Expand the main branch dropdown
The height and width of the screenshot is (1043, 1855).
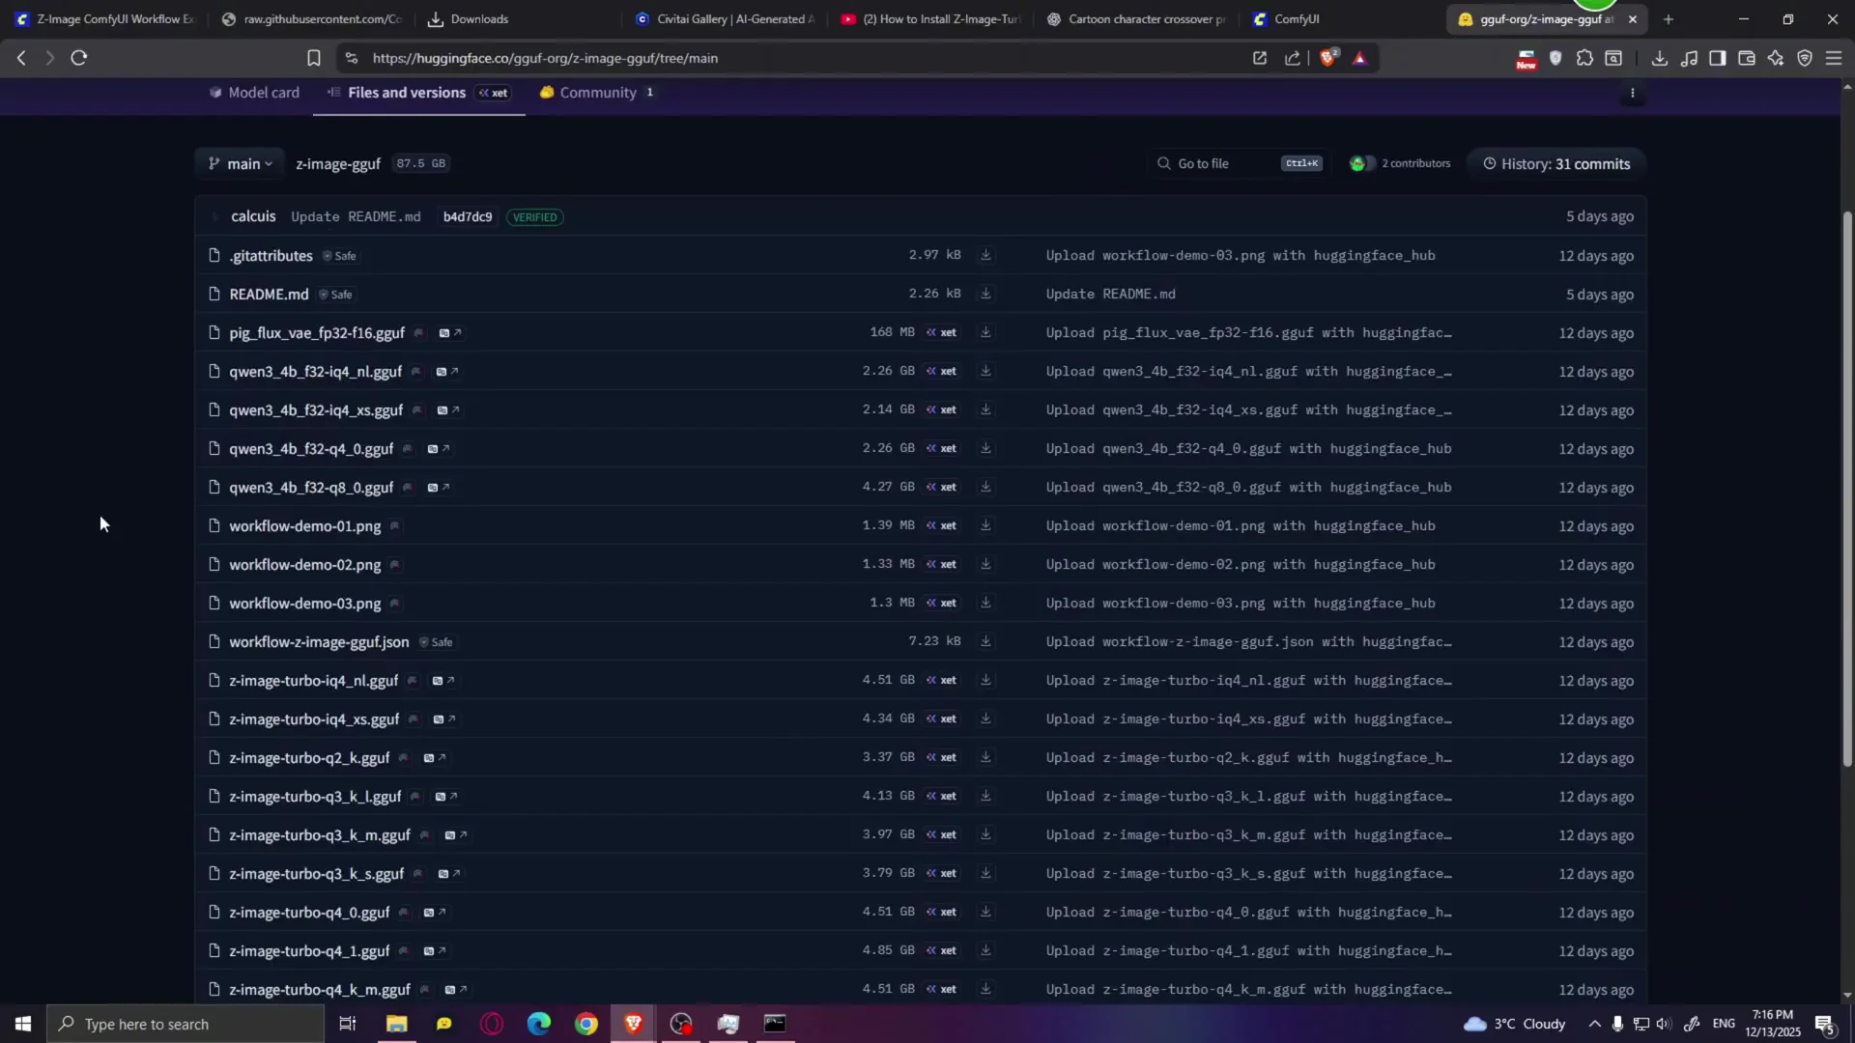pyautogui.click(x=240, y=164)
